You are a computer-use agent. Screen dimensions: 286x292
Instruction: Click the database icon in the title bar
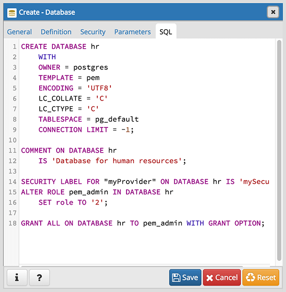(12, 13)
